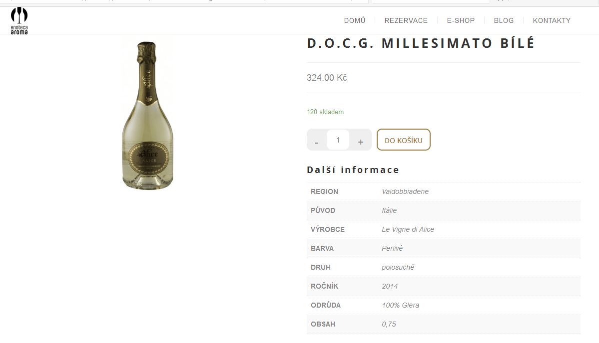Click the 120 skladem stock text

click(x=325, y=112)
